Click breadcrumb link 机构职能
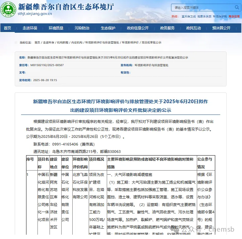Viewport: 242px width, 239px height. (63, 42)
